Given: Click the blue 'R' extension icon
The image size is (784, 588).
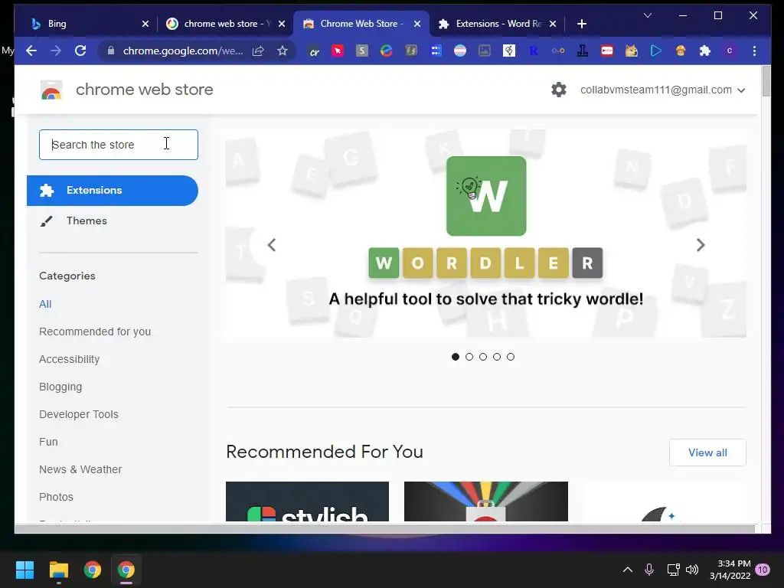Looking at the screenshot, I should click(x=534, y=51).
